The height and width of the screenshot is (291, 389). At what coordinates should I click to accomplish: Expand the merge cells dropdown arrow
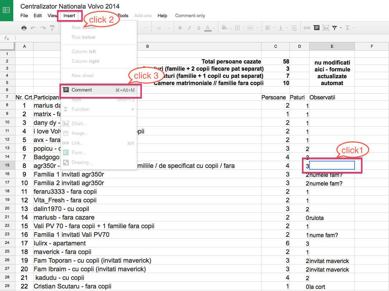click(x=257, y=28)
